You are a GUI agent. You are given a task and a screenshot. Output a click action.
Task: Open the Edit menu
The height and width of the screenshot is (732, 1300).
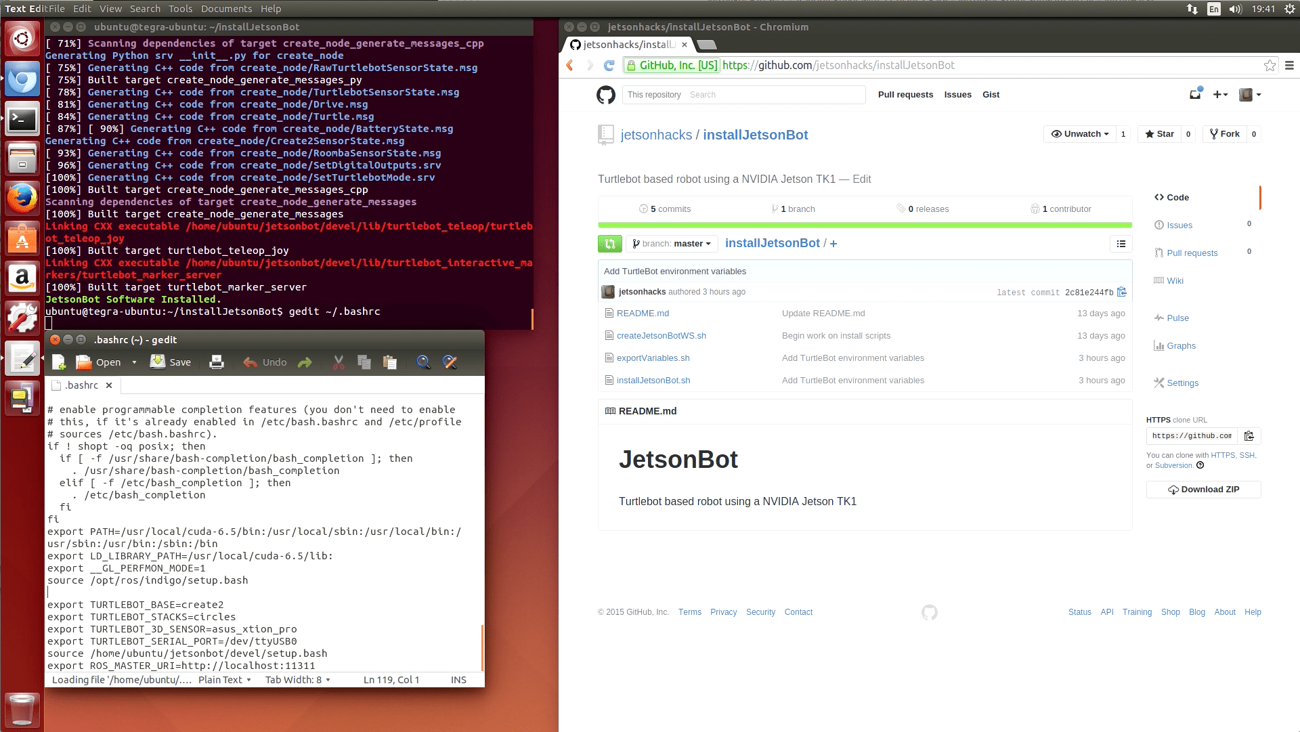[x=82, y=9]
